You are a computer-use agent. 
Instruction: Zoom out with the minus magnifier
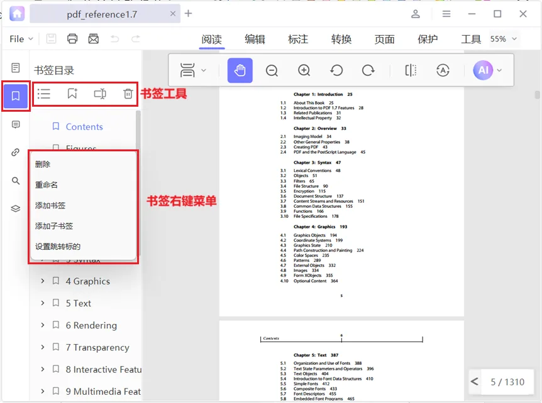coord(272,70)
